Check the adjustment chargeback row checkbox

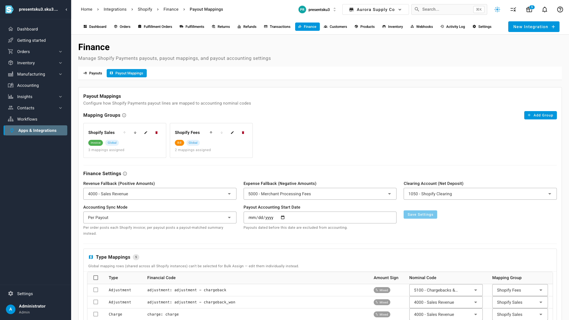coord(96,290)
